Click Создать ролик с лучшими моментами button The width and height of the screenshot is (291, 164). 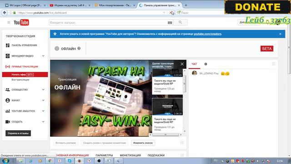(105, 143)
